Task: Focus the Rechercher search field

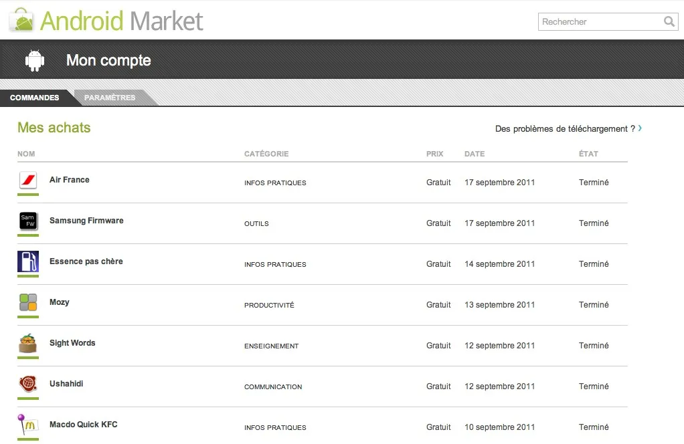Action: pos(608,22)
